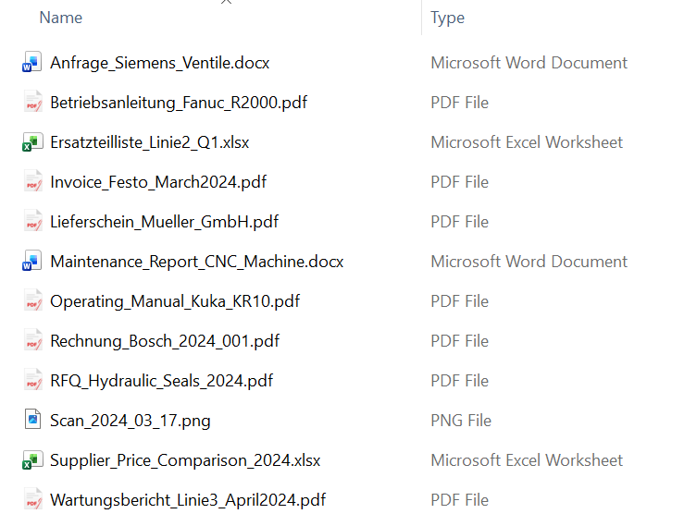
Task: Click Microsoft Word Document type of Anfrage_Siemens_Ventile row
Action: click(x=529, y=63)
